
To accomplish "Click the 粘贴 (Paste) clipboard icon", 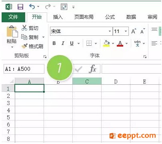I will coord(12,31).
